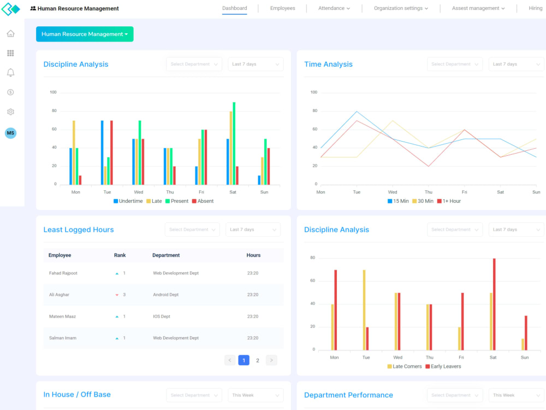The image size is (546, 410).
Task: Open the settings gear icon in the sidebar
Action: pyautogui.click(x=10, y=111)
